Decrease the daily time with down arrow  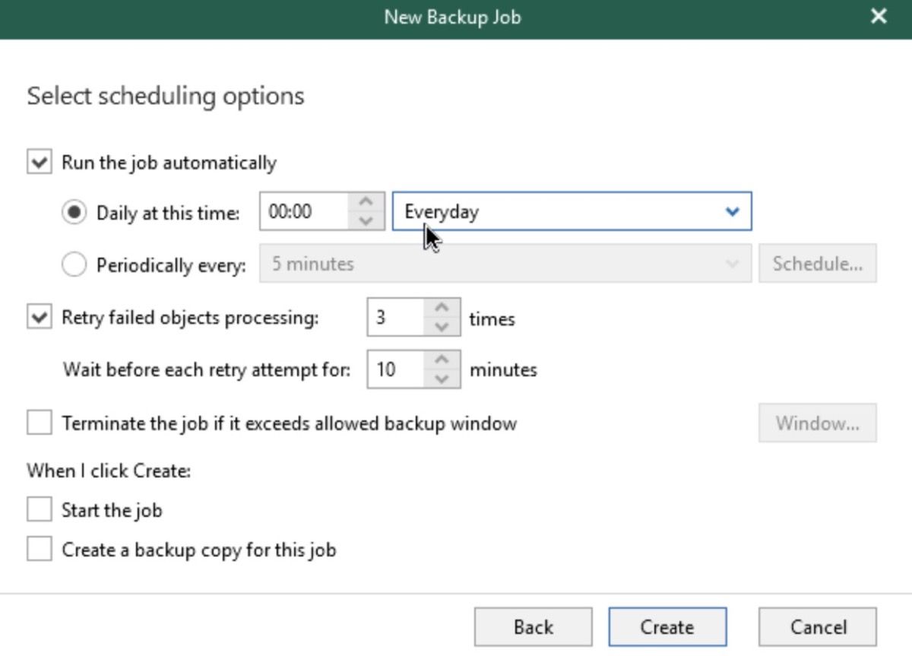click(x=366, y=220)
